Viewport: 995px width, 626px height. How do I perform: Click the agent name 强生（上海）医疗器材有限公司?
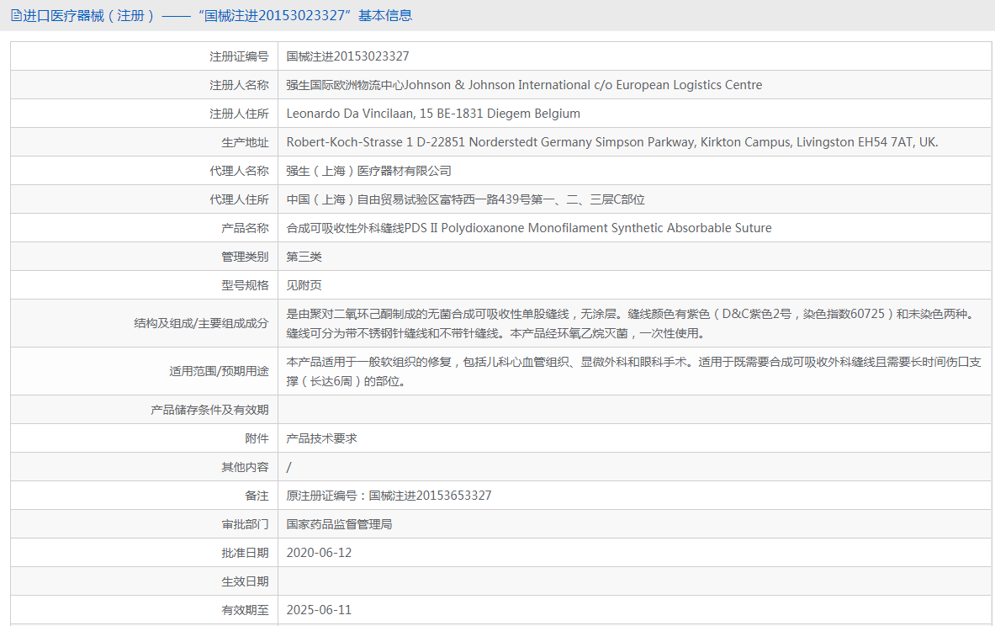368,171
